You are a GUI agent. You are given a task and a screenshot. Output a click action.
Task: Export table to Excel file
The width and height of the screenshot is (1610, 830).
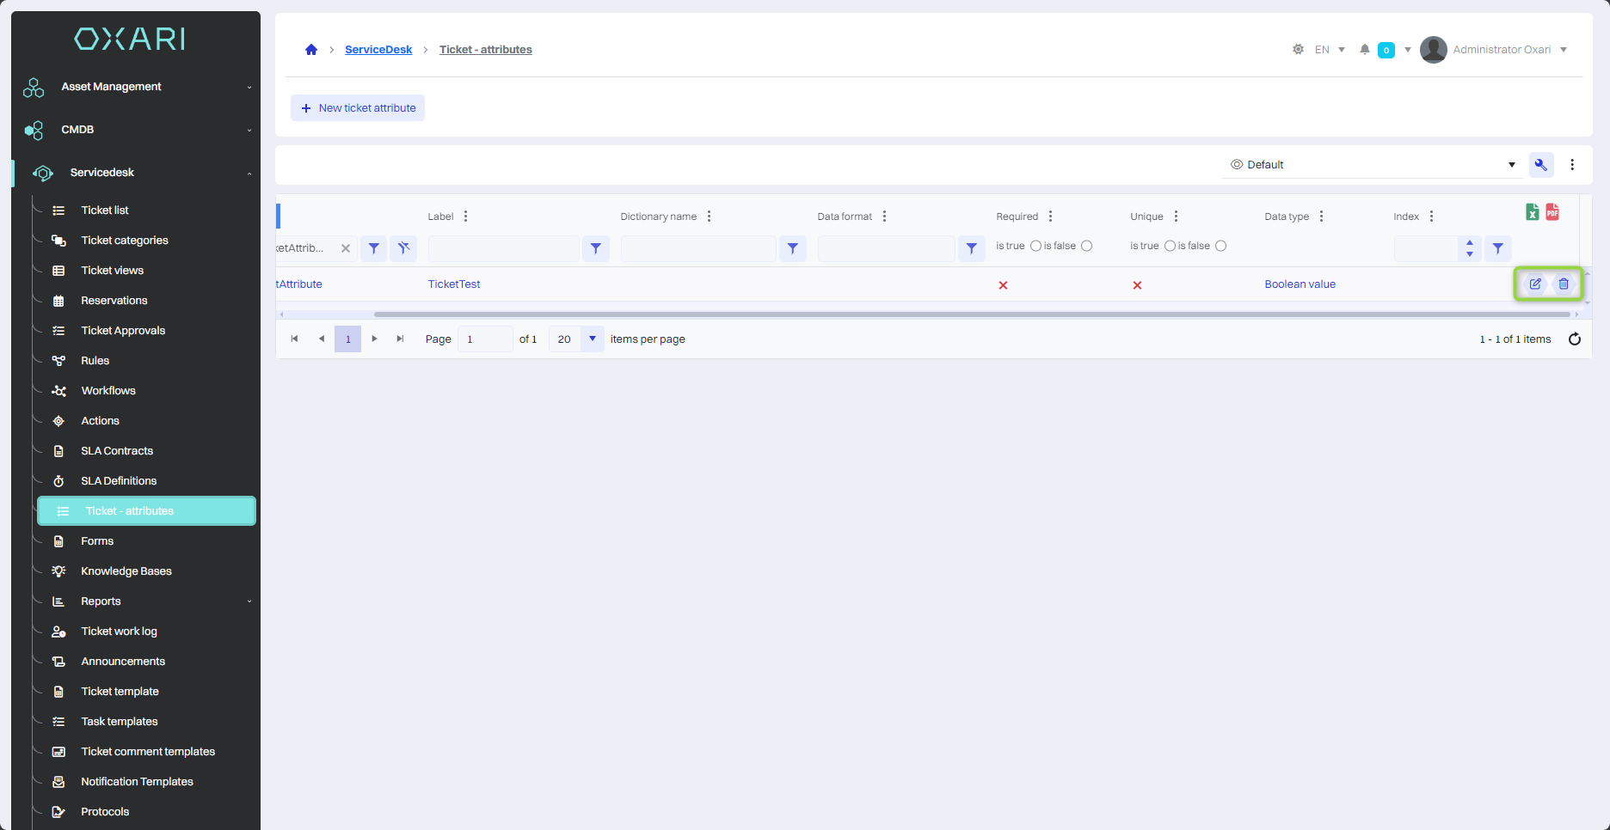point(1532,212)
